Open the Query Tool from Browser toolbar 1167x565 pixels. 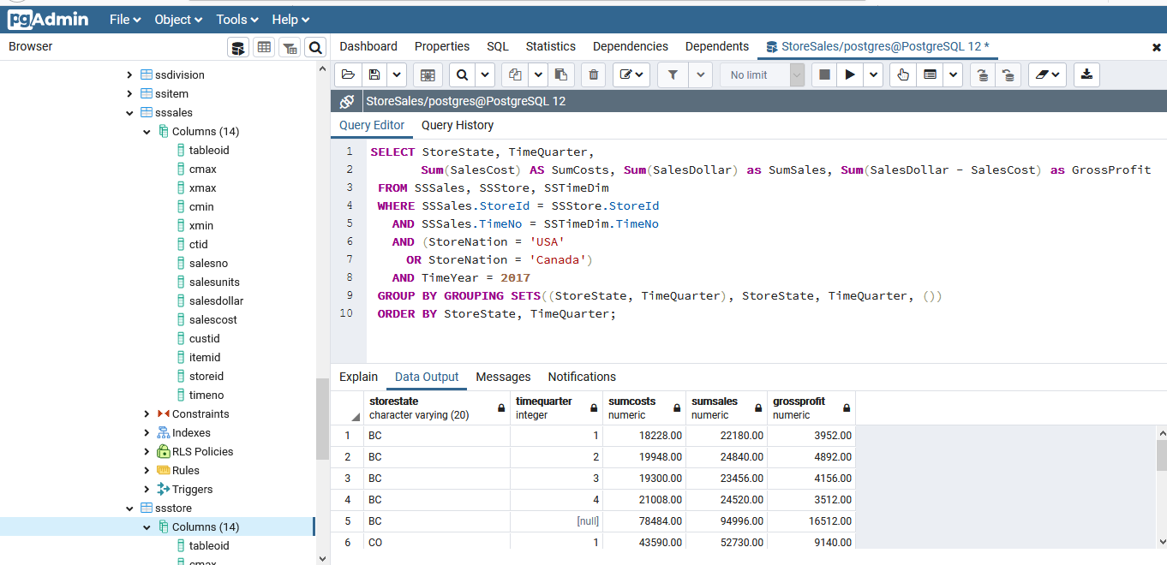point(238,47)
